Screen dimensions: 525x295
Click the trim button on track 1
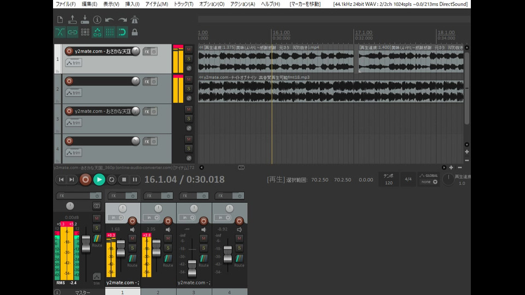[x=73, y=63]
